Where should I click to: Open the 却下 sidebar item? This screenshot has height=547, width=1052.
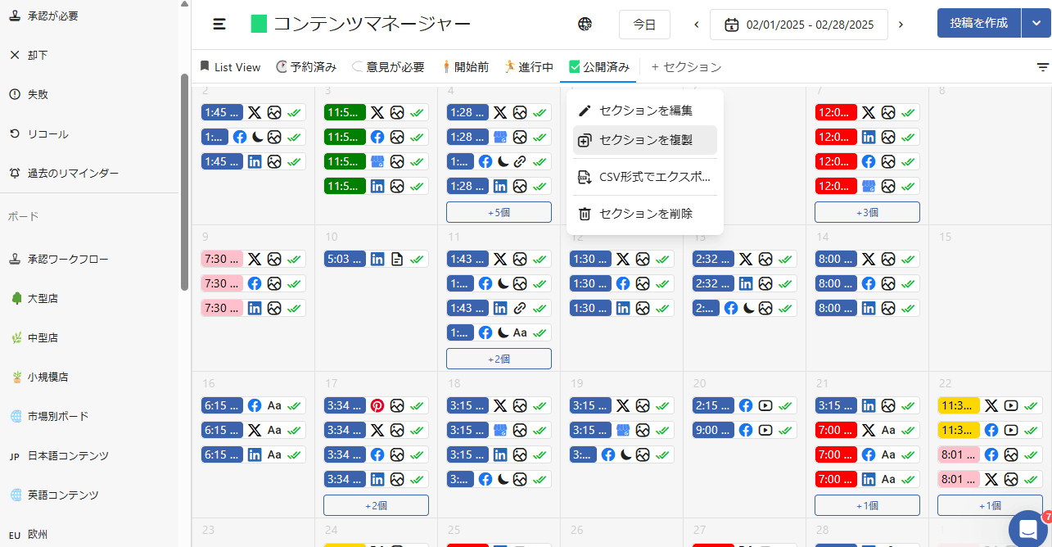coord(38,55)
